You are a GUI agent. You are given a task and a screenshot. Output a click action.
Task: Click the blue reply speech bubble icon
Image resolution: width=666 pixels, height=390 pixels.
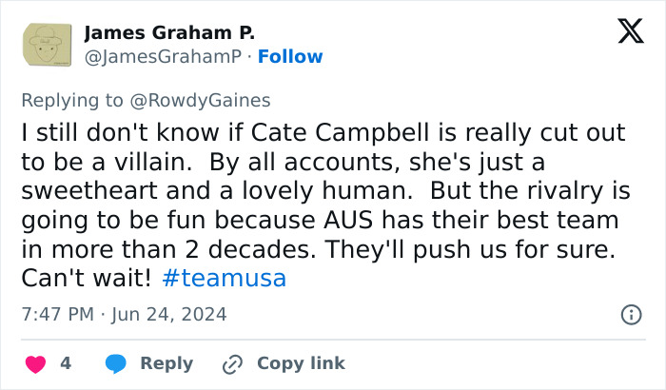(116, 363)
